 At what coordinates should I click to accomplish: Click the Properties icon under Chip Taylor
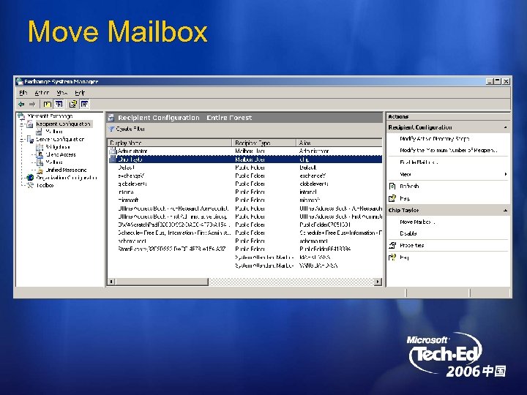point(392,245)
